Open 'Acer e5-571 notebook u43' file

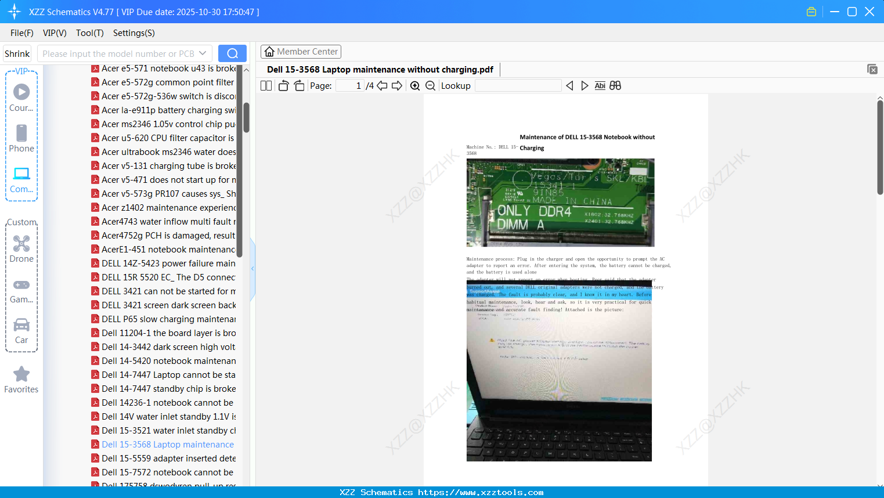tap(164, 68)
